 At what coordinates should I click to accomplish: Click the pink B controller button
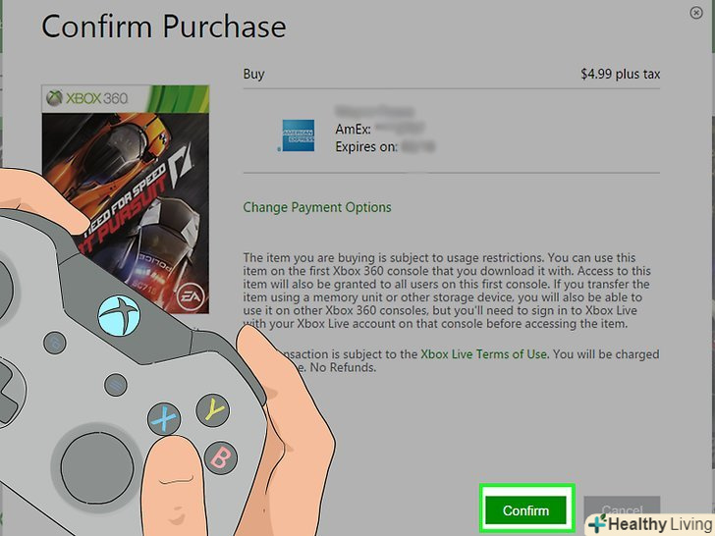point(221,457)
